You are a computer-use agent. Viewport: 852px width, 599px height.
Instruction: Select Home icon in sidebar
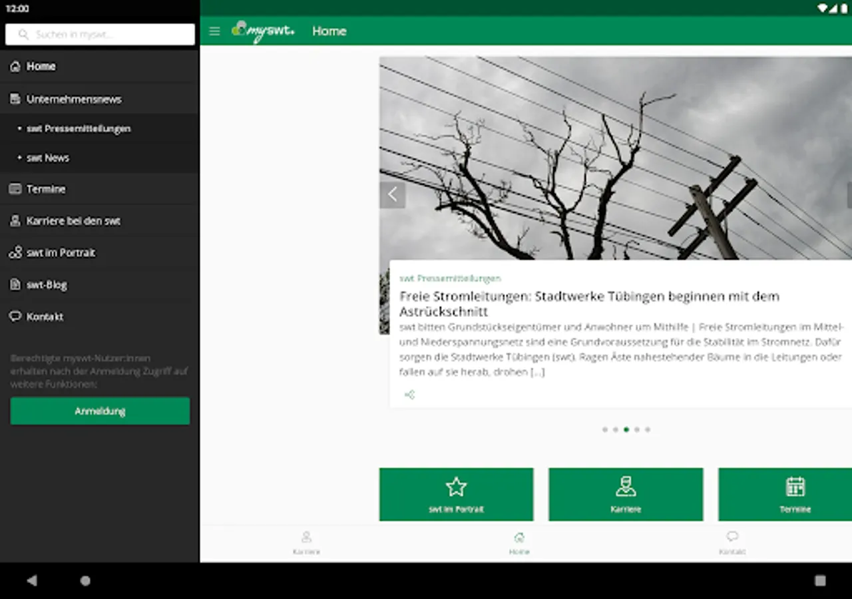[x=15, y=66]
